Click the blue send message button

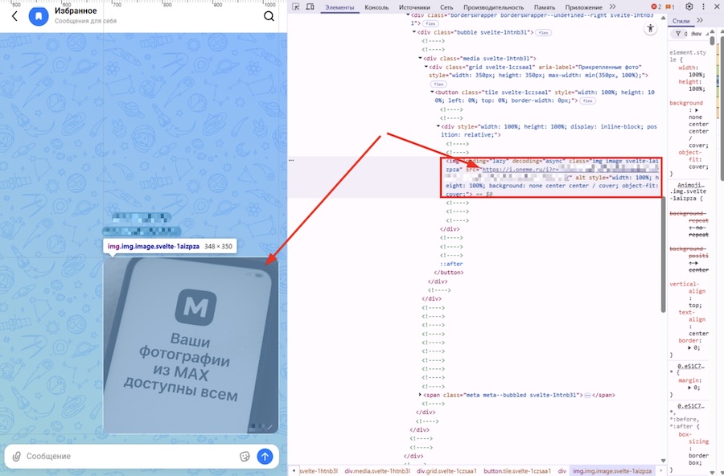pyautogui.click(x=265, y=456)
